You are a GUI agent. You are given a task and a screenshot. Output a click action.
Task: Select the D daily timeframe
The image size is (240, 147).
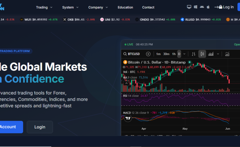pyautogui.click(x=179, y=54)
